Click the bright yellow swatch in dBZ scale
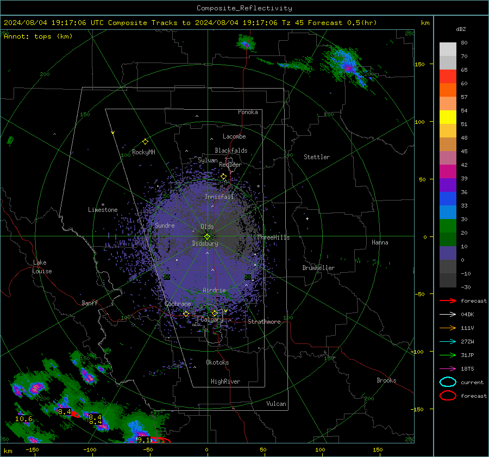 tap(448, 117)
